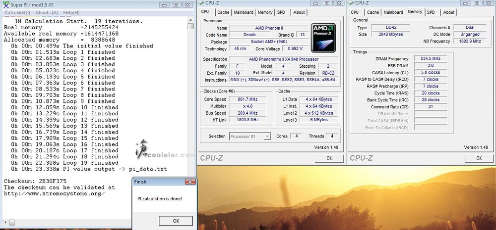Click the Command Rate value '2T'
The height and width of the screenshot is (230, 496).
tap(430, 107)
